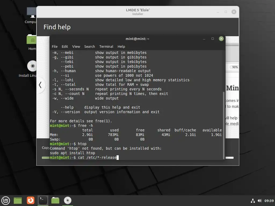Click the 'Find help' installer heading
275x206 pixels.
[x=57, y=27]
